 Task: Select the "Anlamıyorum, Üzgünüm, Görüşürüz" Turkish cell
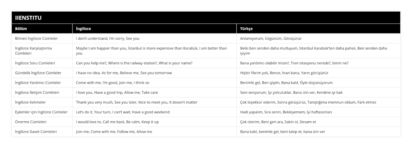pyautogui.click(x=271, y=39)
